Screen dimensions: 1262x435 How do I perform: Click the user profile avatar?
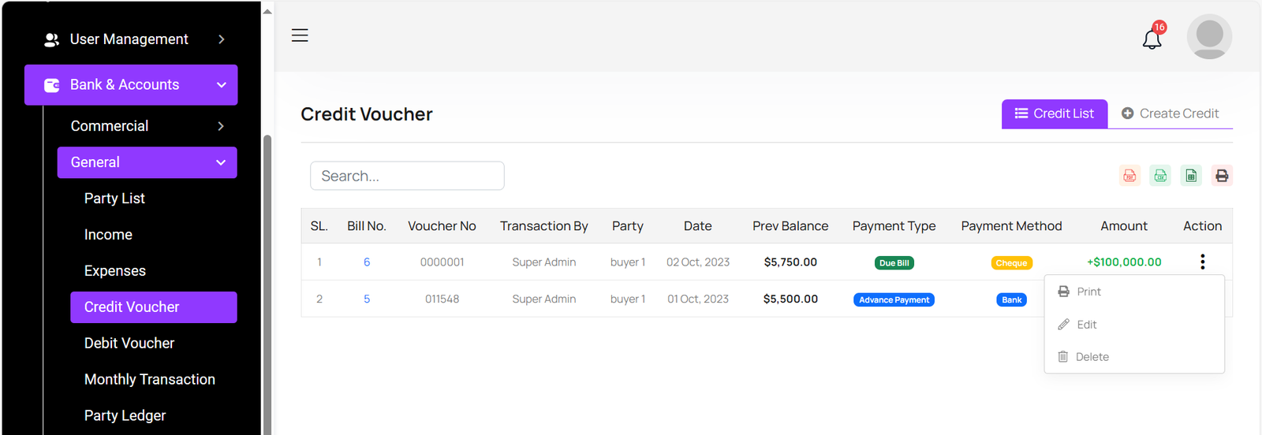(x=1209, y=36)
